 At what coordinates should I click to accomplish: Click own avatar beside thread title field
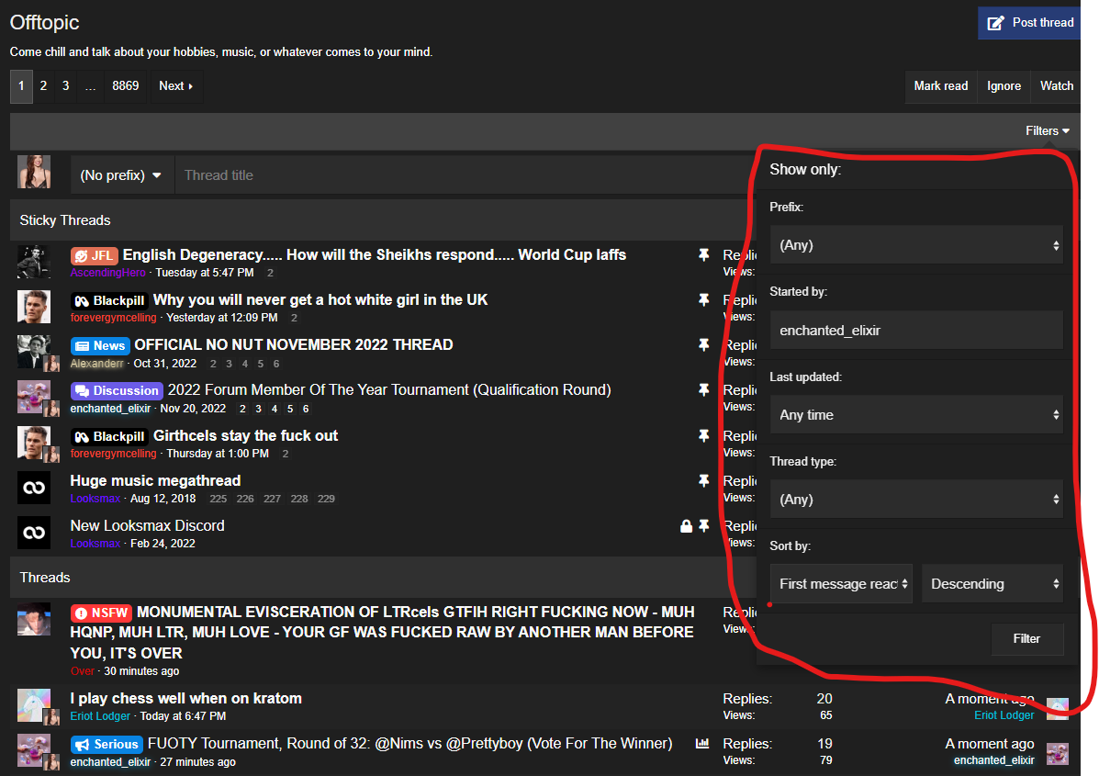[34, 172]
